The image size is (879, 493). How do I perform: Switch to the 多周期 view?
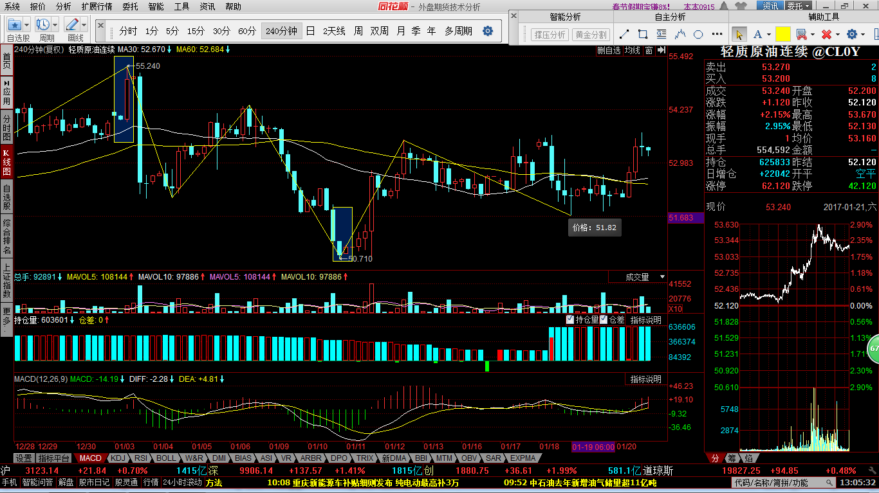pyautogui.click(x=458, y=31)
